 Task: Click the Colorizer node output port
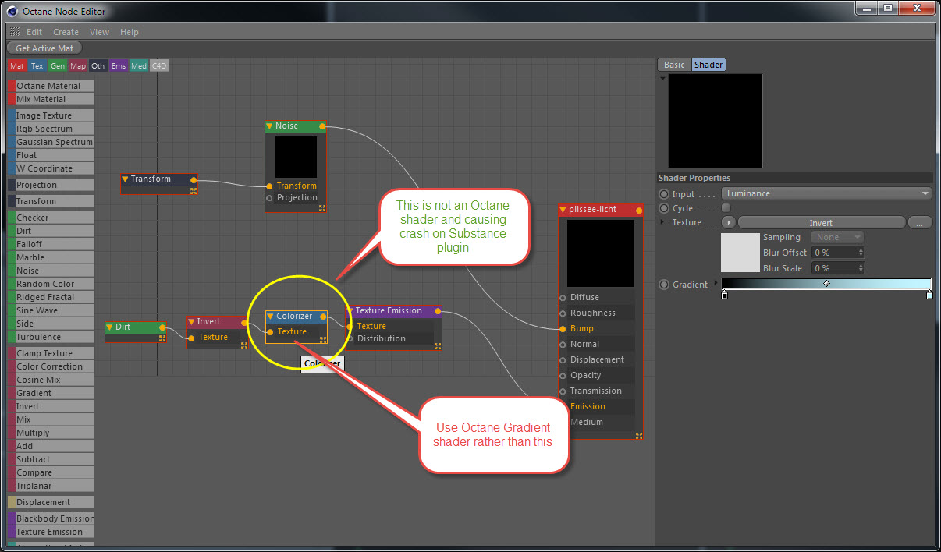coord(323,317)
